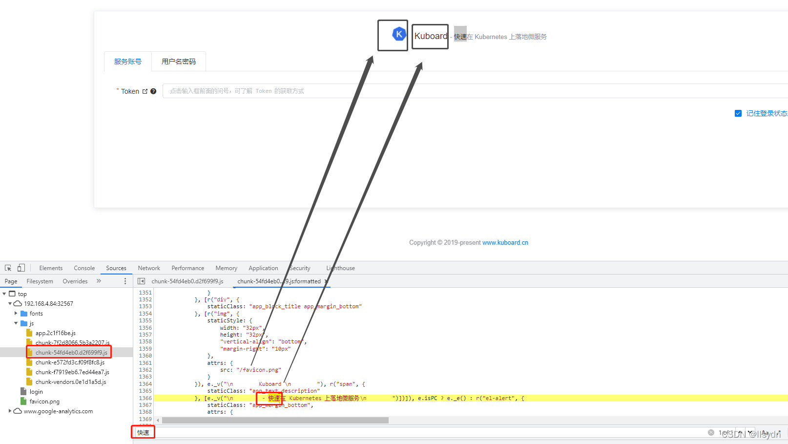Open the three-dot navigator options menu
The height and width of the screenshot is (444, 788).
point(125,281)
